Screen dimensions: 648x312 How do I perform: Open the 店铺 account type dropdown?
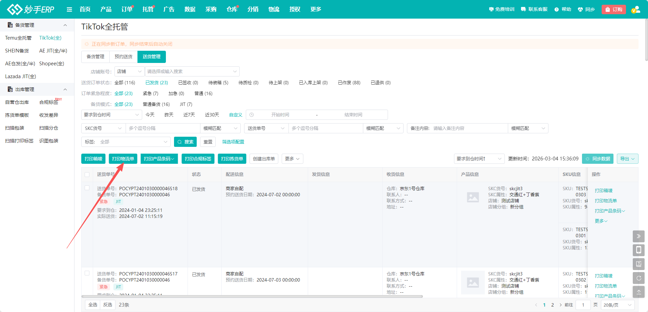click(129, 71)
